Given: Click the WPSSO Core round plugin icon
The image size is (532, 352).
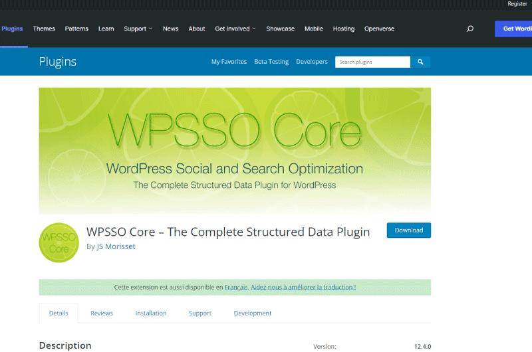Looking at the screenshot, I should (59, 242).
